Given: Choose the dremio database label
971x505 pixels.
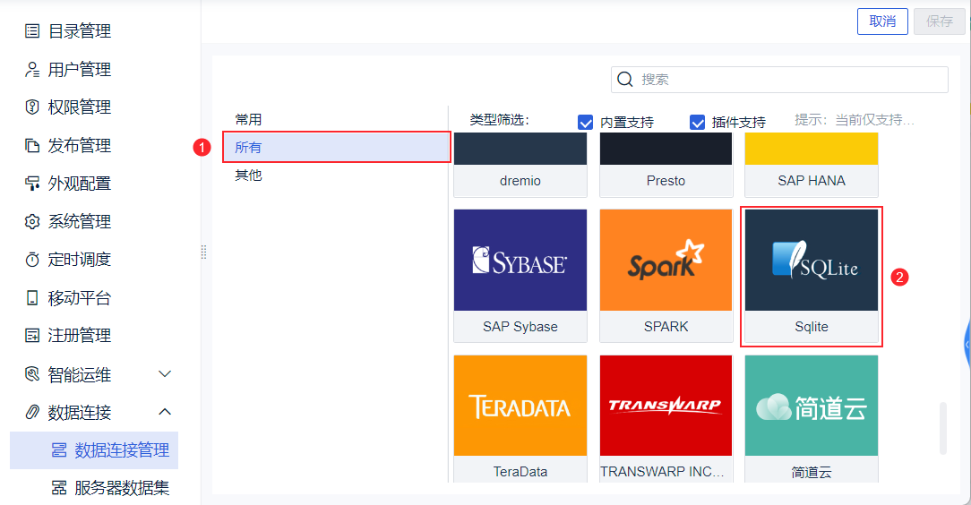Looking at the screenshot, I should (x=520, y=181).
